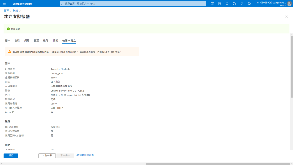Select the 檢閱 + 建立 tab
Image resolution: width=293 pixels, height=165 pixels.
(69, 40)
